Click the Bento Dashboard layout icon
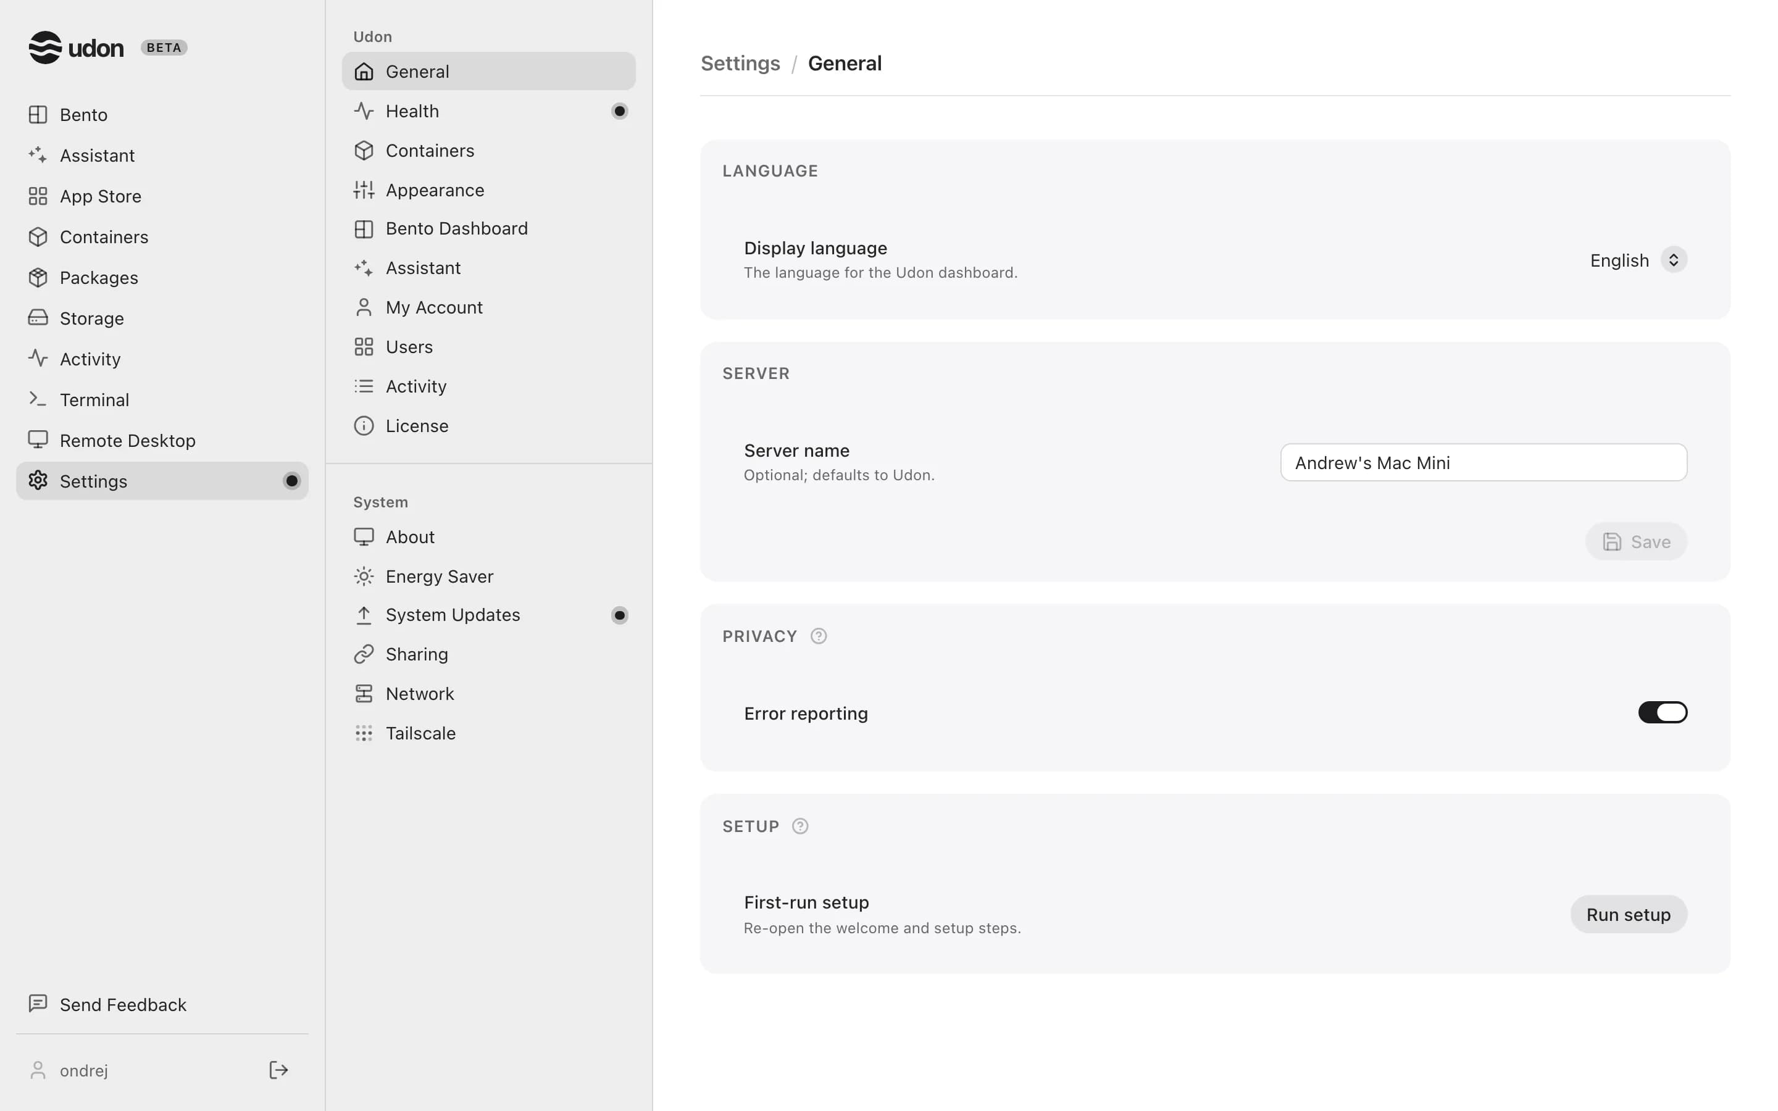 [364, 228]
